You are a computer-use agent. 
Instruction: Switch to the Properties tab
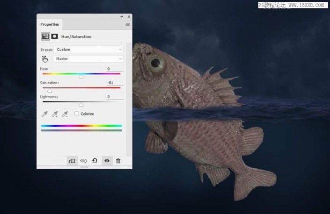(x=50, y=24)
